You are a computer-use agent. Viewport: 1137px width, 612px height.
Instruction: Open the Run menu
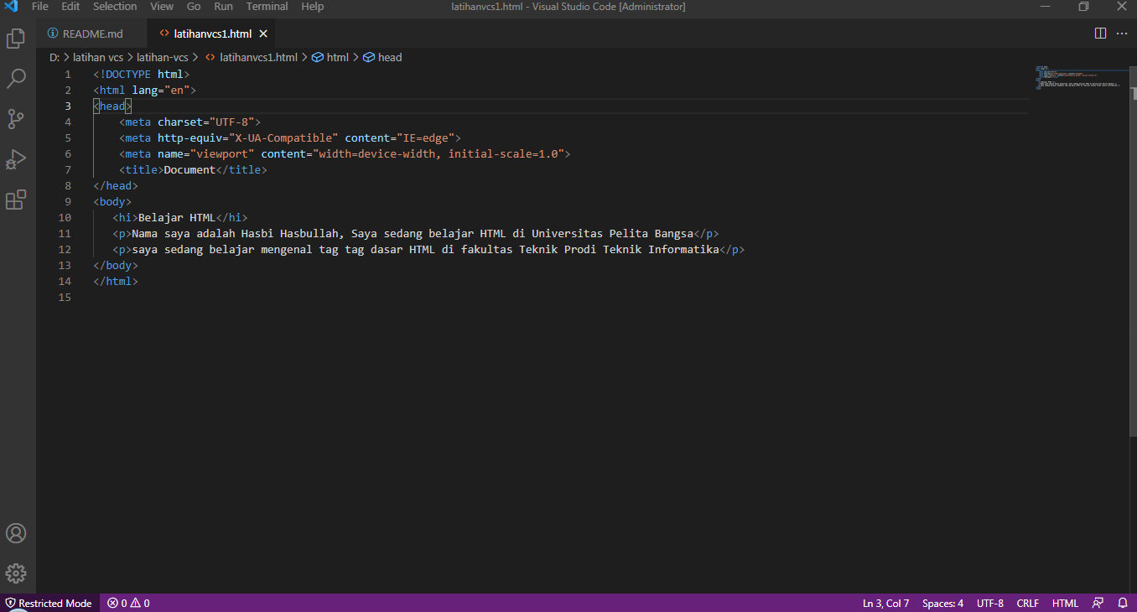click(x=223, y=7)
